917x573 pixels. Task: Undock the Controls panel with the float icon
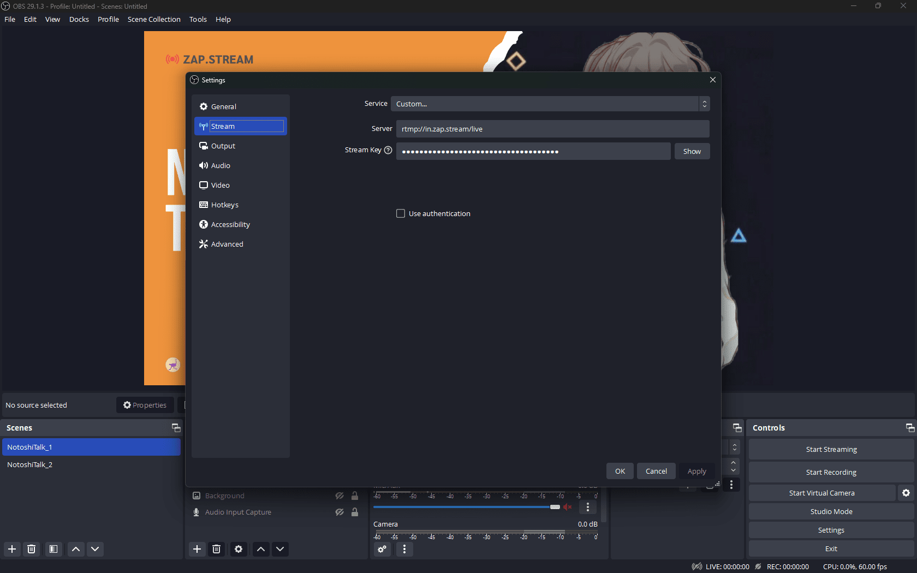910,428
